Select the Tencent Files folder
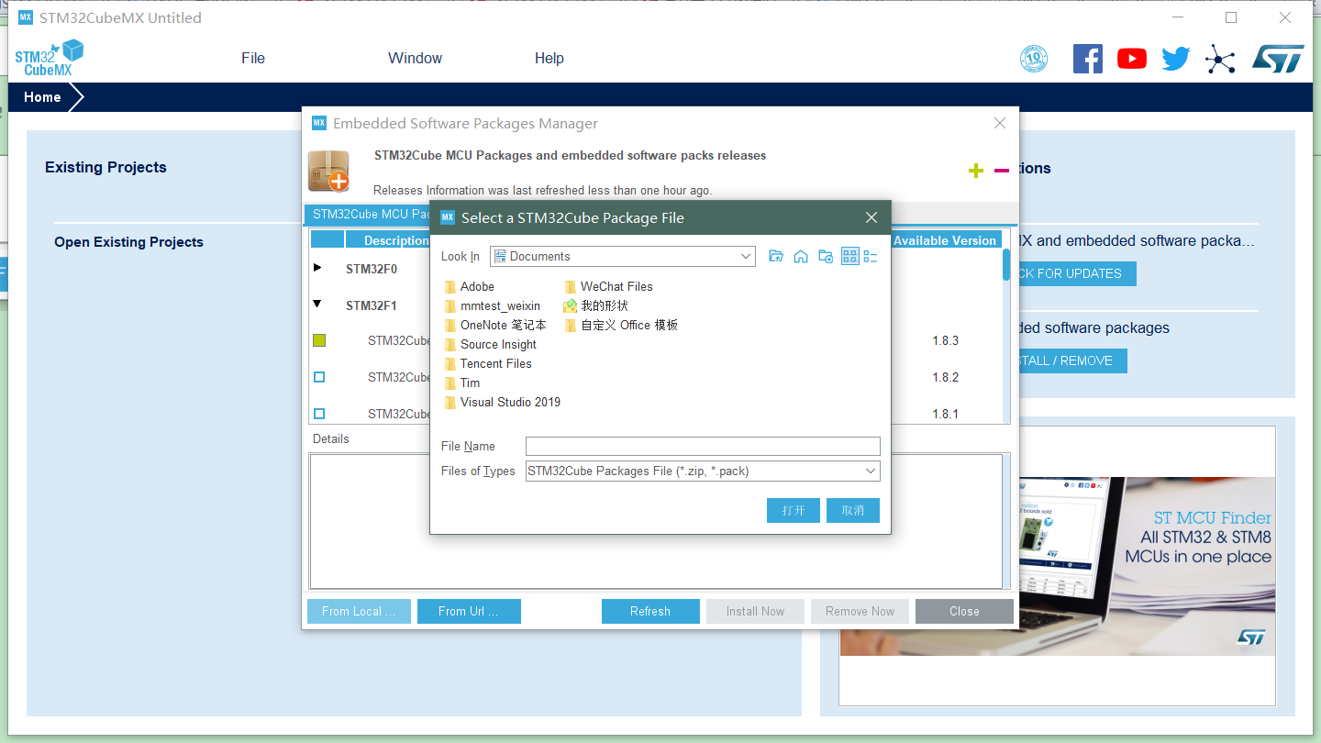This screenshot has width=1321, height=743. point(487,364)
